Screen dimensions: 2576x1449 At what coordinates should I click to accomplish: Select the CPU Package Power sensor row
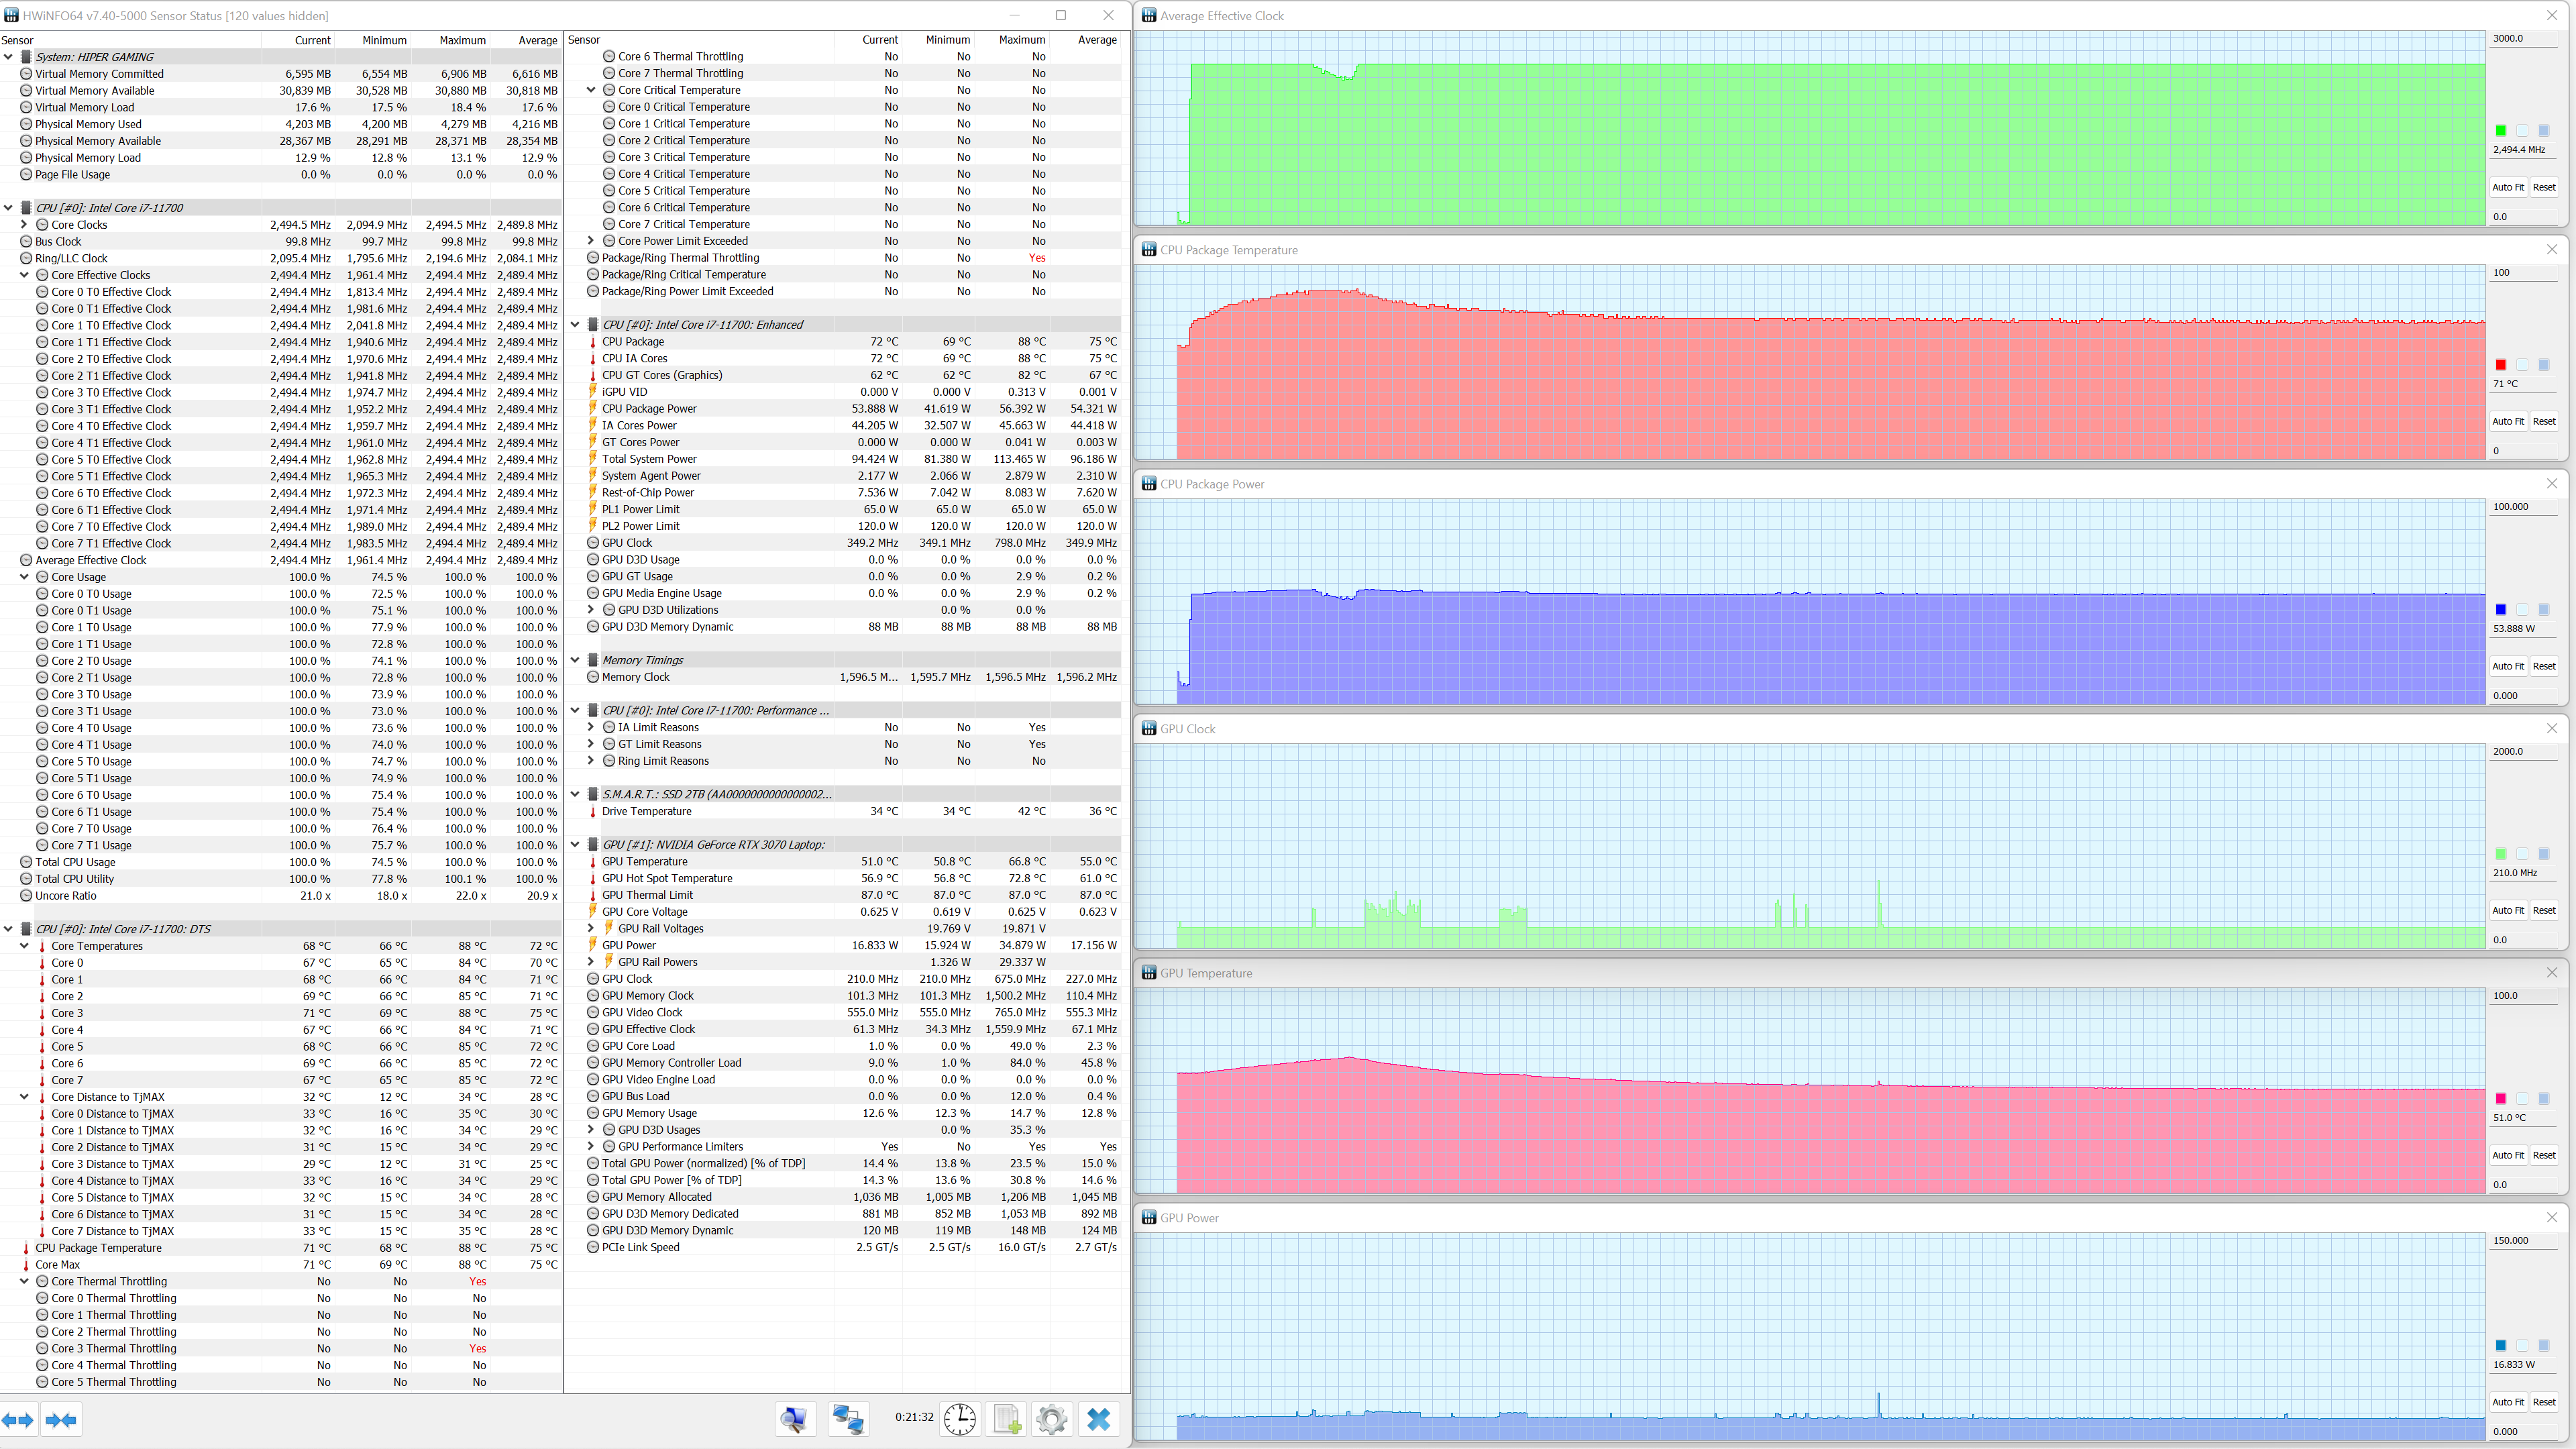(649, 409)
